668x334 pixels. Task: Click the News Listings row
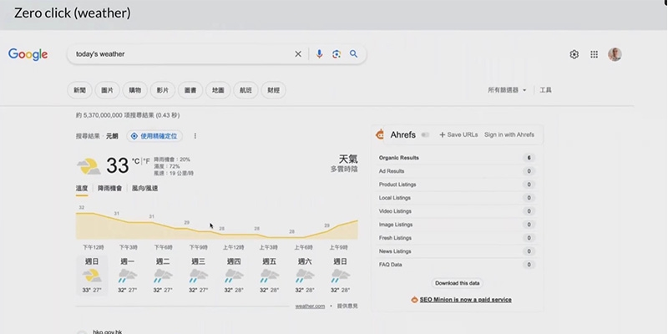click(x=457, y=251)
